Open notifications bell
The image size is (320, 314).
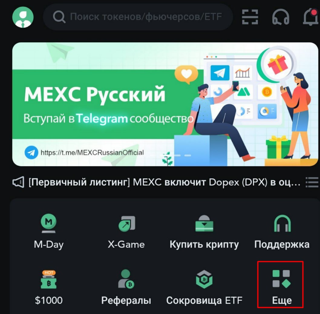311,17
